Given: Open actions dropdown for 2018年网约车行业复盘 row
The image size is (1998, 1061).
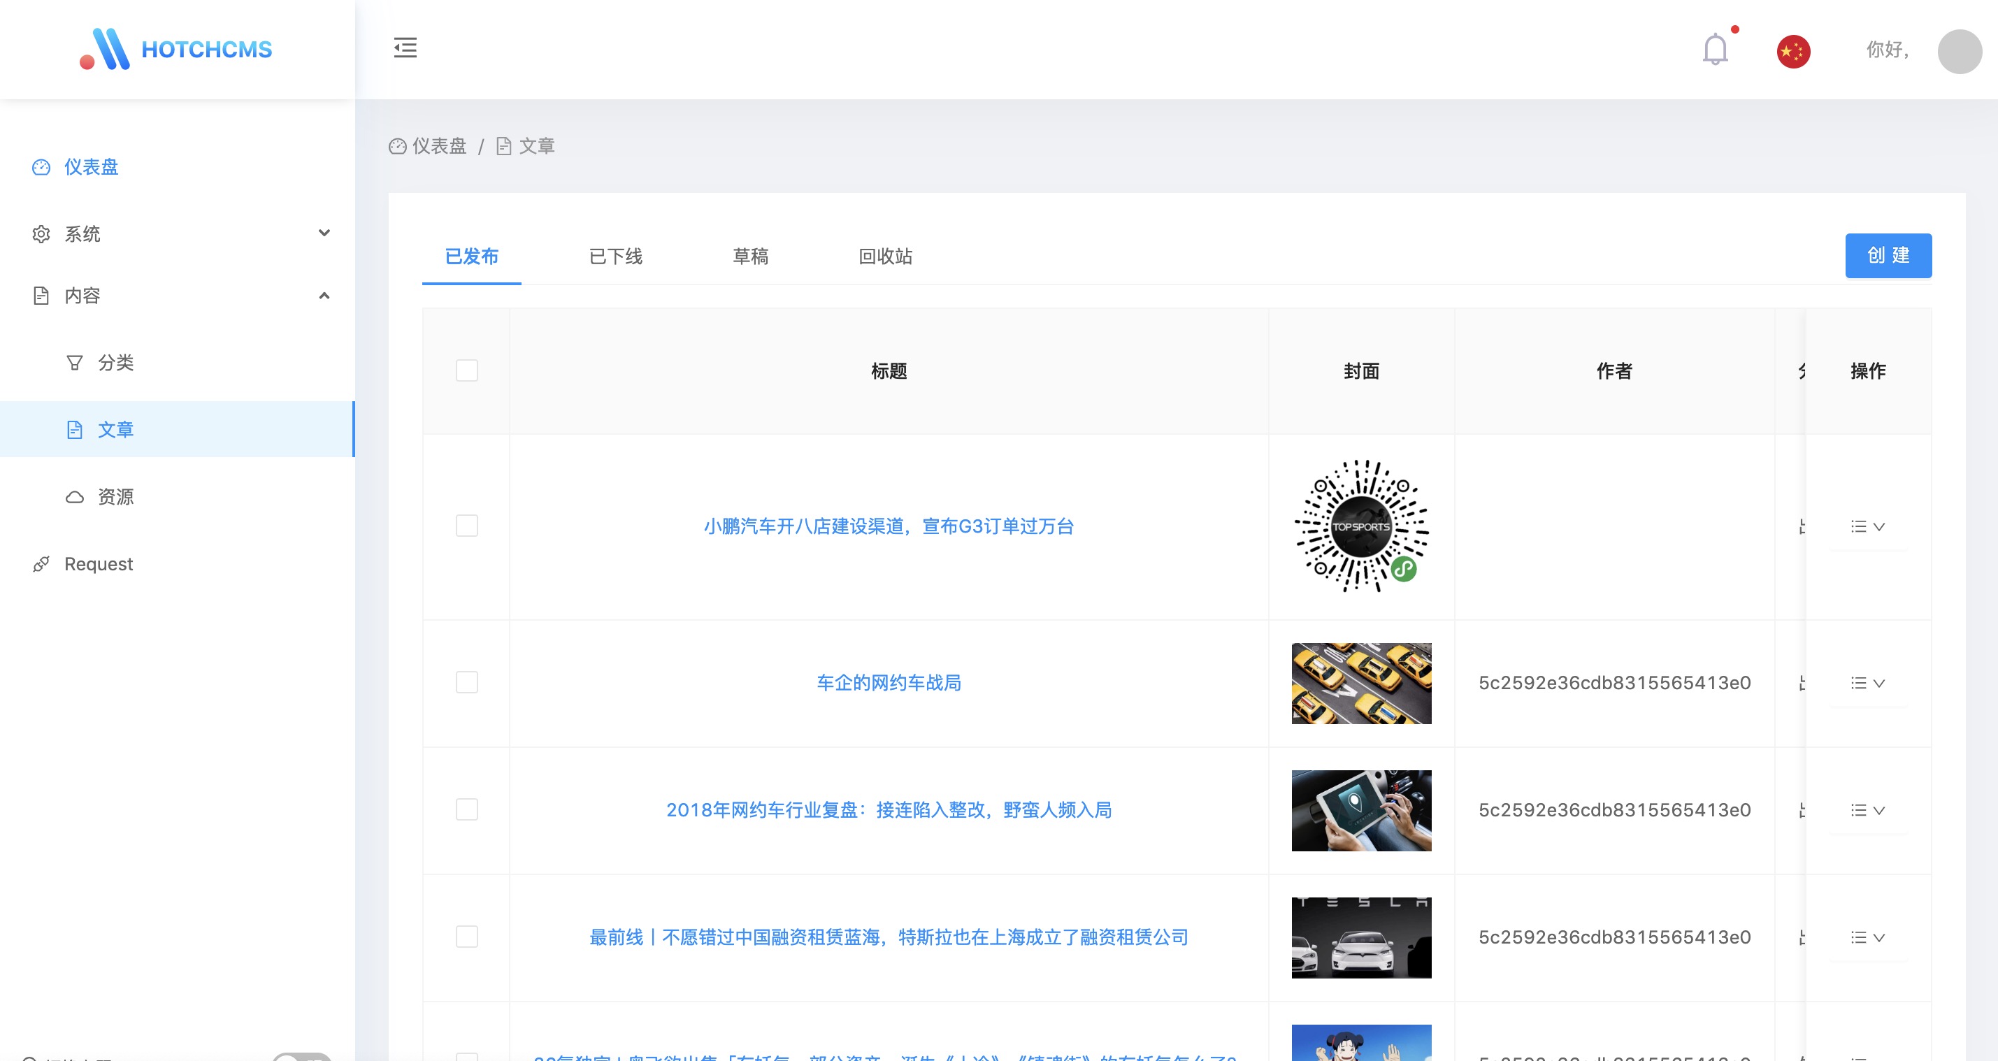Looking at the screenshot, I should (x=1868, y=809).
